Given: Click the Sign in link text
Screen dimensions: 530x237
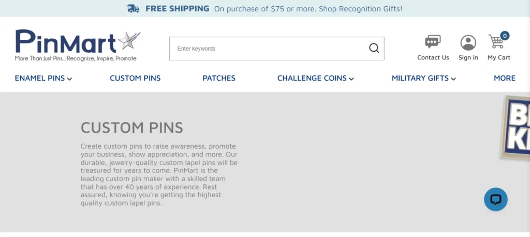Looking at the screenshot, I should pos(468,58).
